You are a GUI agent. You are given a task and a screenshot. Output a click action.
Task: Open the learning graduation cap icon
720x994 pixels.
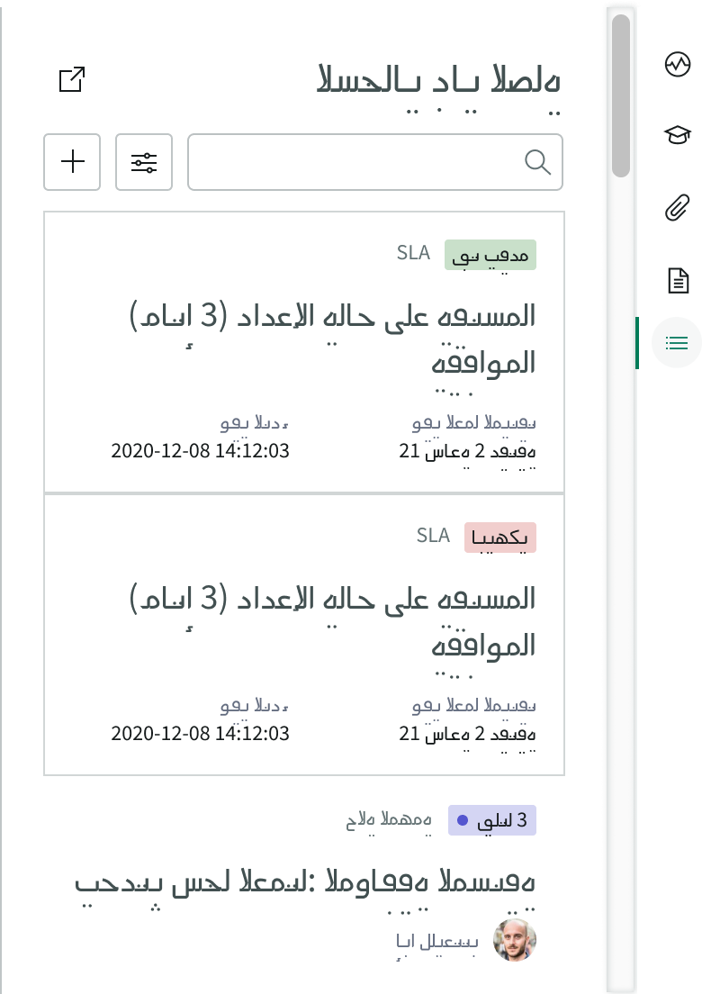click(x=677, y=135)
